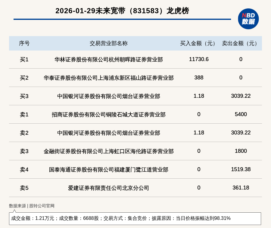Click the NBD数据 round logo

point(248,19)
